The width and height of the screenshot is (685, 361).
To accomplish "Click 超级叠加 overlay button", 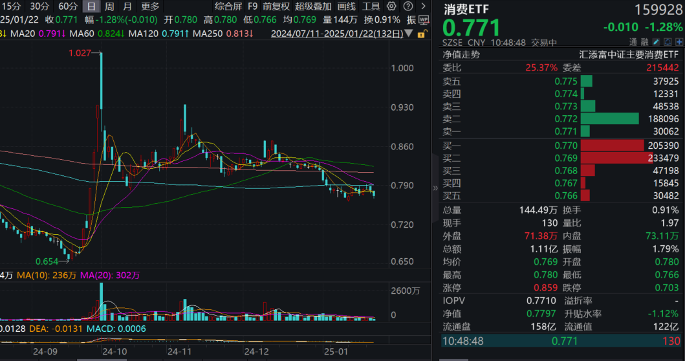I will [313, 6].
